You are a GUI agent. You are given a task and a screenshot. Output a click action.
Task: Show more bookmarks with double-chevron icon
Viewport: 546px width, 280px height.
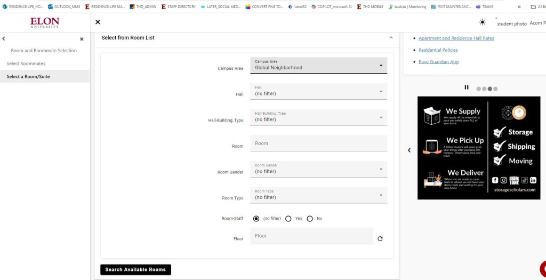(519, 6)
